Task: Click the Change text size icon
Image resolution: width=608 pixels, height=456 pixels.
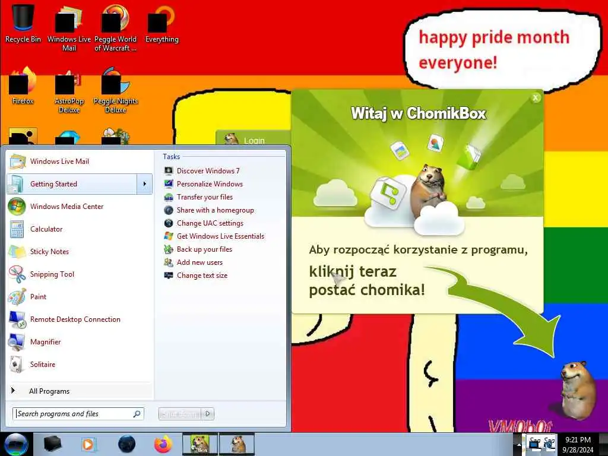Action: (168, 275)
